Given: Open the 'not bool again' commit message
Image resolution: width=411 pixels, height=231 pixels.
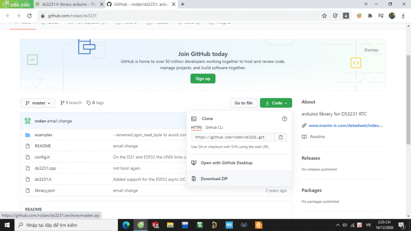Looking at the screenshot, I should point(127,168).
